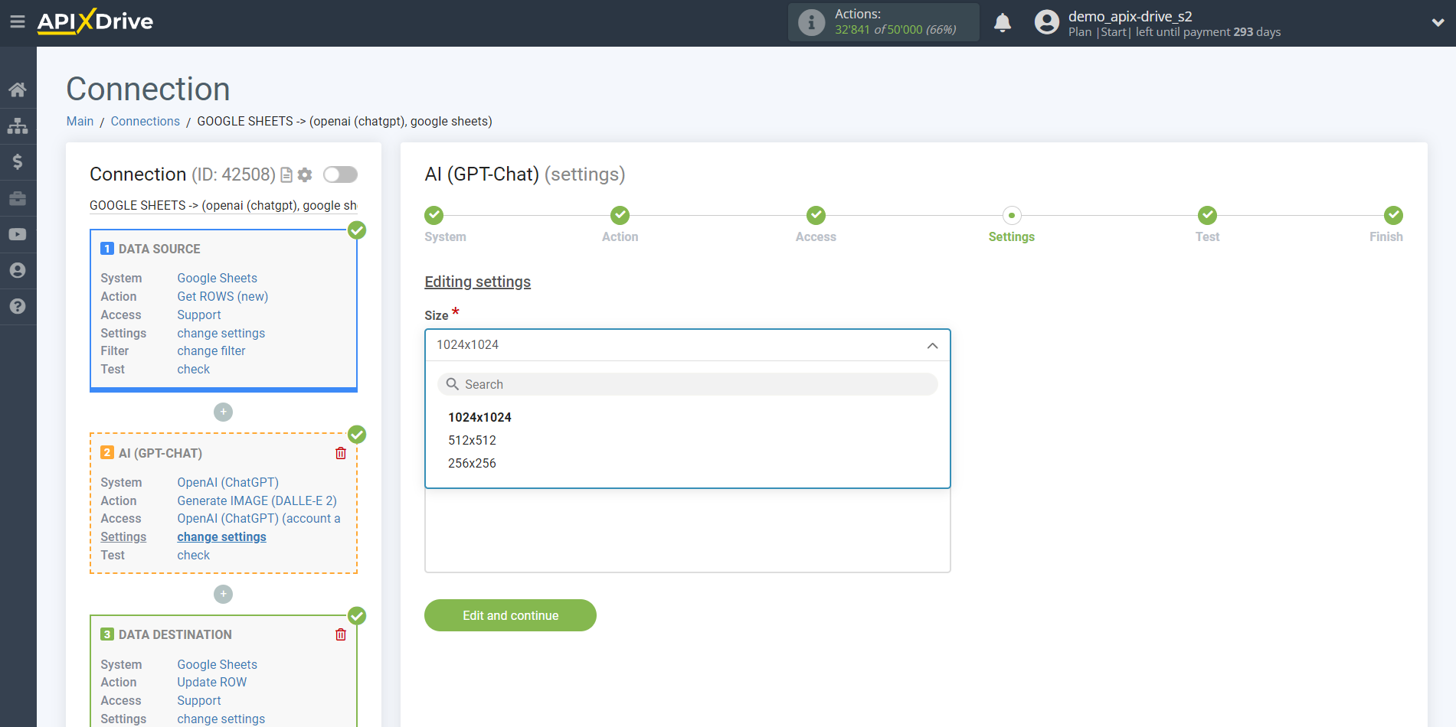This screenshot has height=727, width=1456.
Task: Open OpenAI (ChatGPT) account access link
Action: click(x=259, y=518)
